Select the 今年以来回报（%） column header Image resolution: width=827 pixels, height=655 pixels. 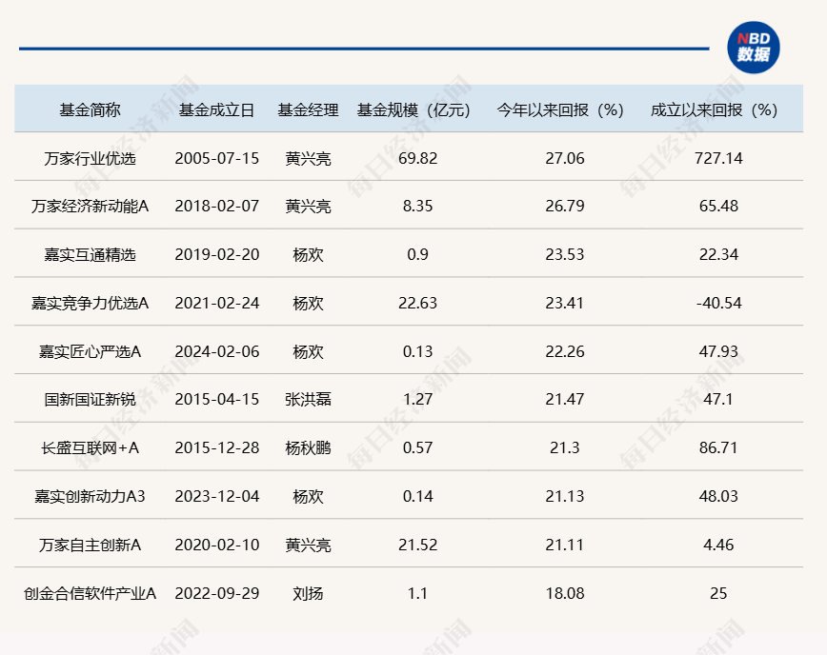pos(560,109)
